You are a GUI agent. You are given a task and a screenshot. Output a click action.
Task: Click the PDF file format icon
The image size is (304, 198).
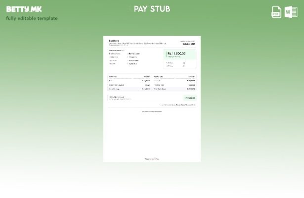(276, 12)
